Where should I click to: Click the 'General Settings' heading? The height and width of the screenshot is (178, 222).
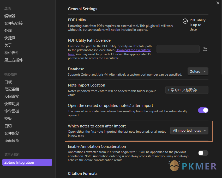pos(82,9)
